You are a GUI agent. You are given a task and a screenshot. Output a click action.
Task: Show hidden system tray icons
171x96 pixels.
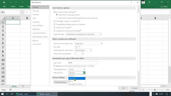[153, 94]
